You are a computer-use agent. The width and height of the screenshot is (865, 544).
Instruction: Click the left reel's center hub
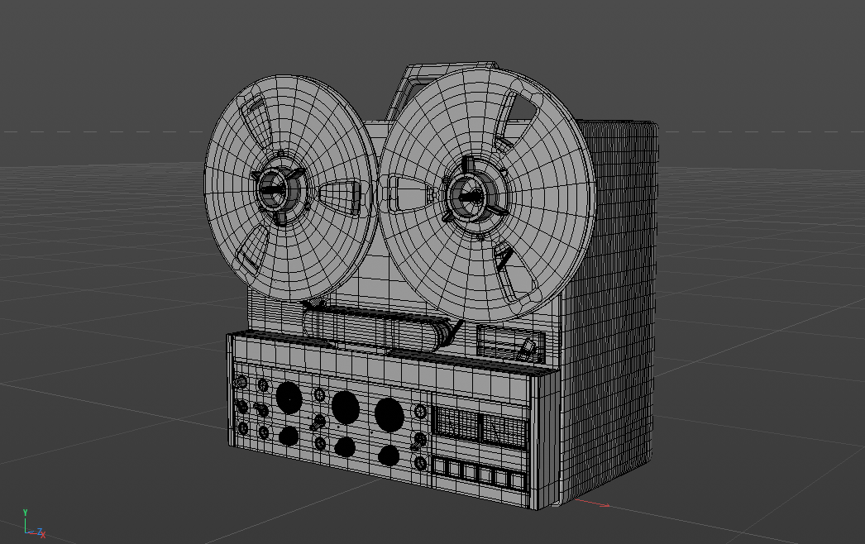280,189
